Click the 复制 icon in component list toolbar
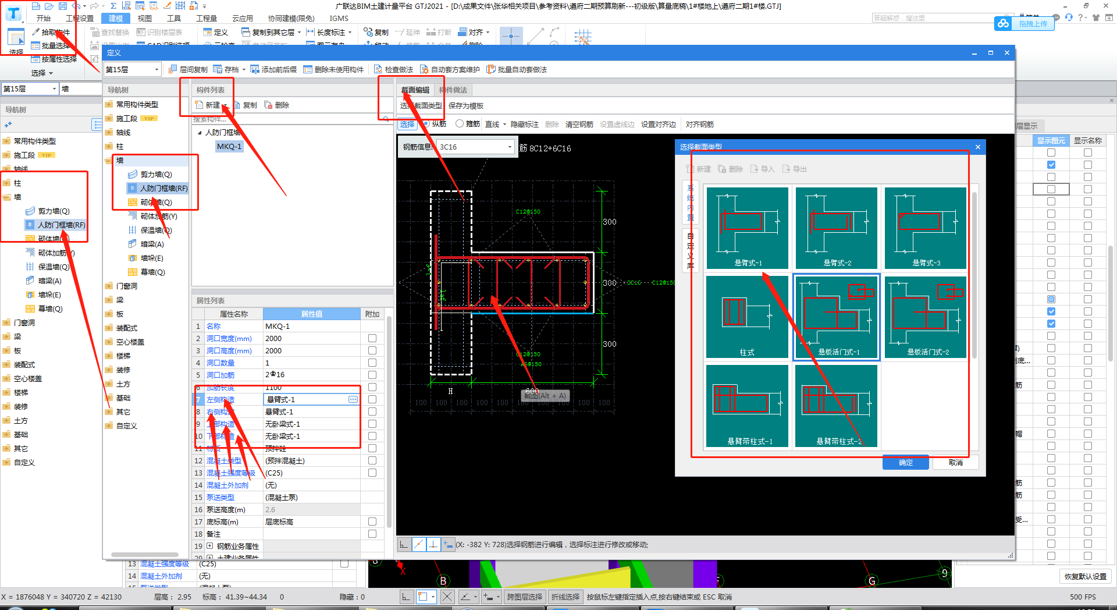1117x610 pixels. (237, 105)
